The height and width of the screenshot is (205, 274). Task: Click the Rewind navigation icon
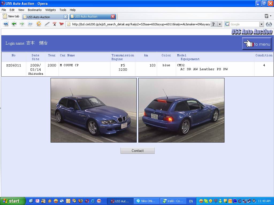(6, 24)
